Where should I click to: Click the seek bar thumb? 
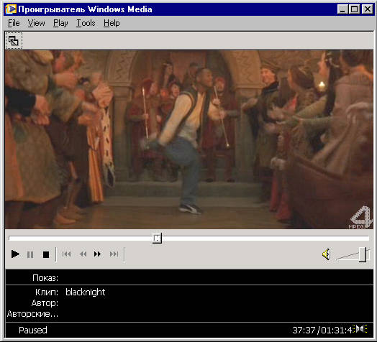point(157,238)
